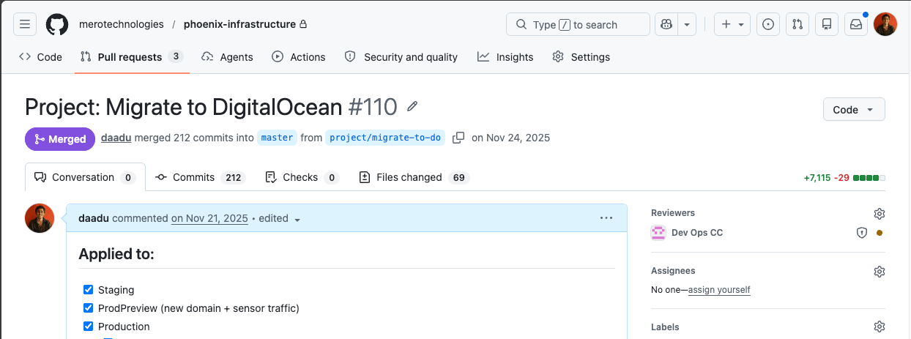Open Assignees settings gear
Viewport: 911px width, 339px height.
pos(880,272)
